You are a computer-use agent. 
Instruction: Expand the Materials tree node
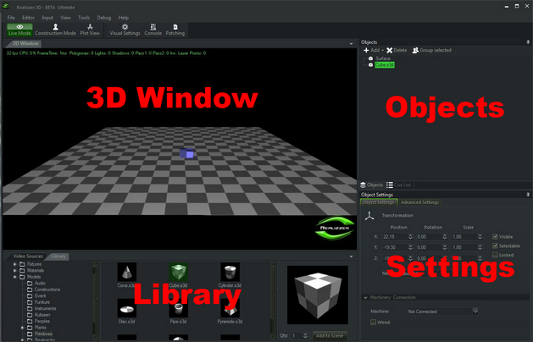click(x=14, y=270)
